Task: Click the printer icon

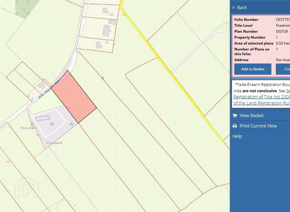Action: point(235,126)
